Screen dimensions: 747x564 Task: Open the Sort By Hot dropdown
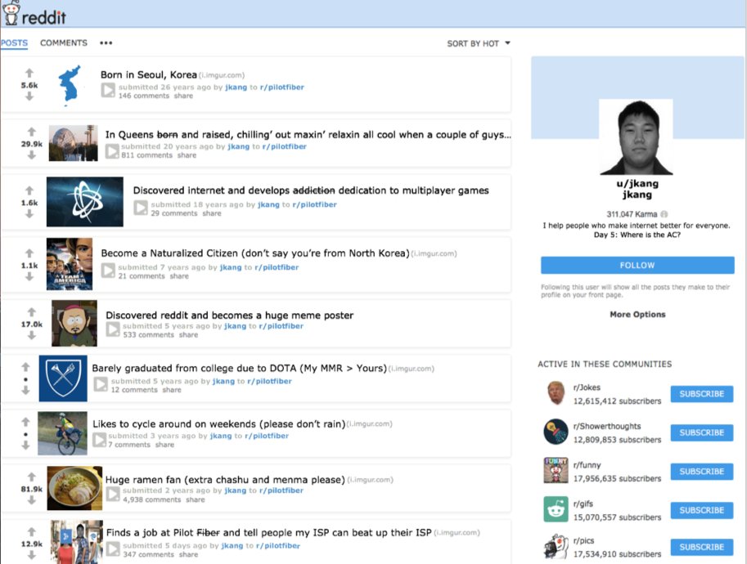pos(479,43)
